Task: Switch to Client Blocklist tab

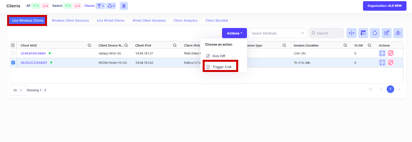Action: (x=217, y=20)
